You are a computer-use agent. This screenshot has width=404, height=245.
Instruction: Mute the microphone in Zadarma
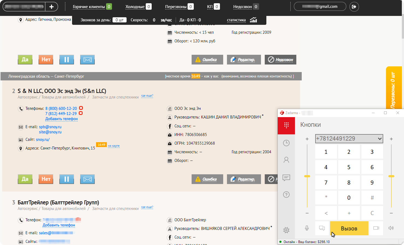307,228
